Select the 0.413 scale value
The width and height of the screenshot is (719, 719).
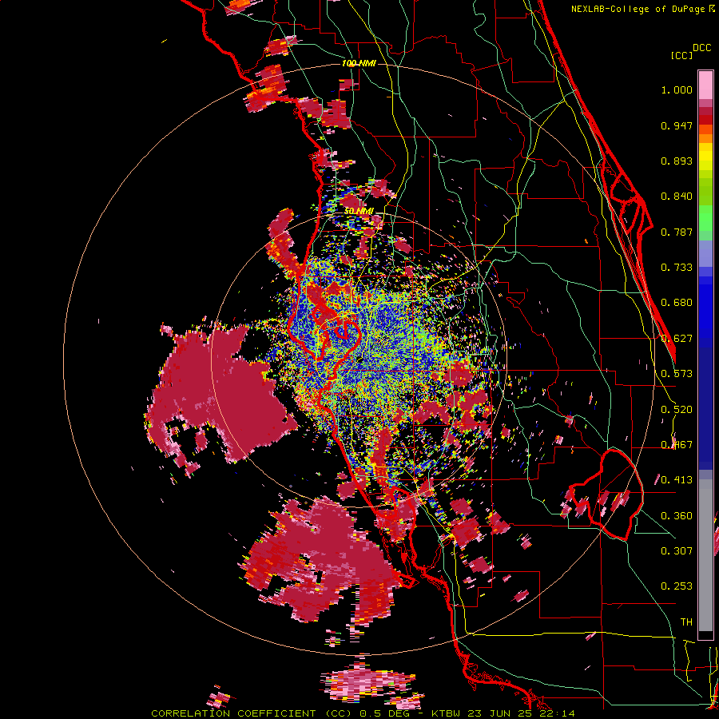coord(677,480)
